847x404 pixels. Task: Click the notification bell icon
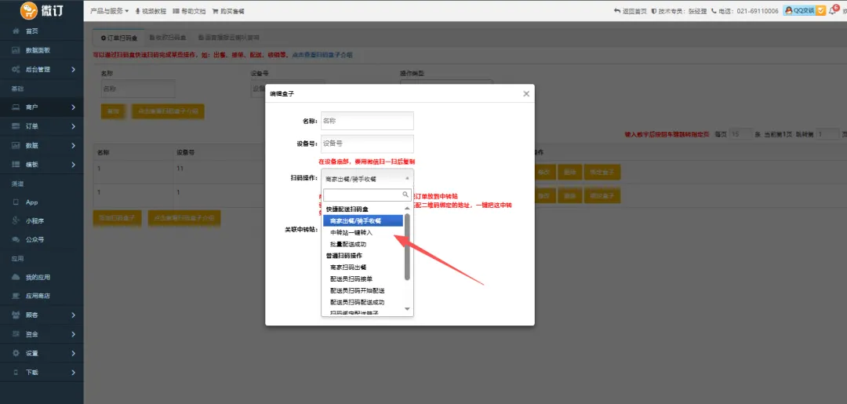tap(832, 10)
